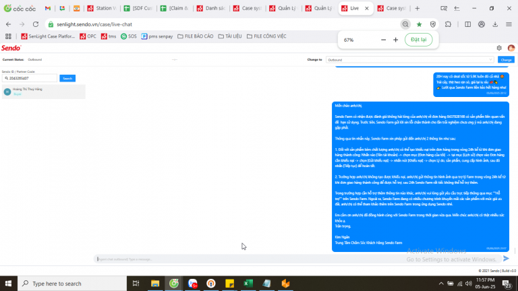Click the Change button
The image size is (518, 291).
pos(506,60)
